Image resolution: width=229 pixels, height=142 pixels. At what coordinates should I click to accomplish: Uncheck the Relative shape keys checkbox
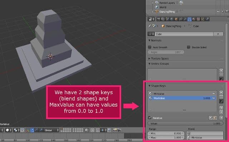click(150, 117)
